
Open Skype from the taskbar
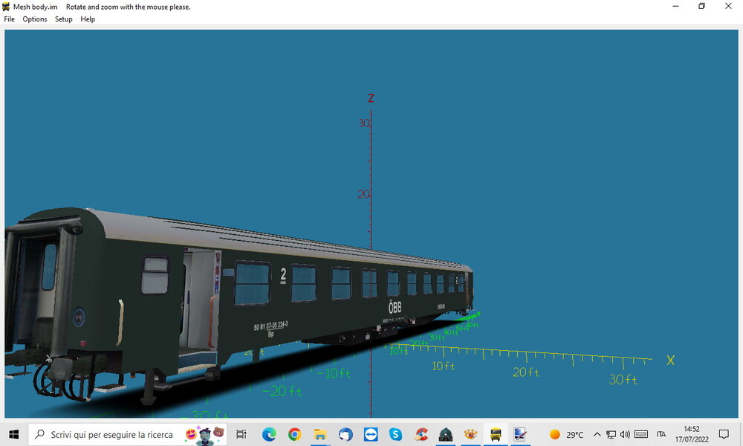tap(396, 434)
